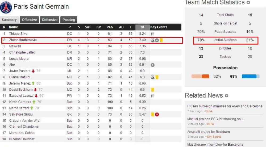The width and height of the screenshot is (266, 147).
Task: Expand Related News via its arrow icon
Action: click(x=226, y=96)
